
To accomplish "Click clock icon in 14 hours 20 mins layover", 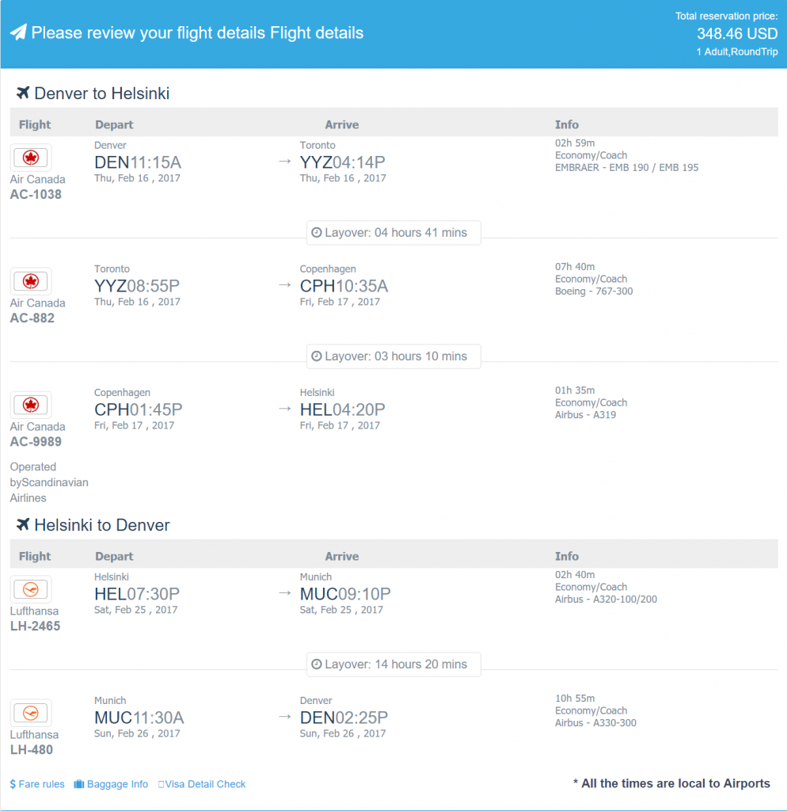I will [317, 664].
